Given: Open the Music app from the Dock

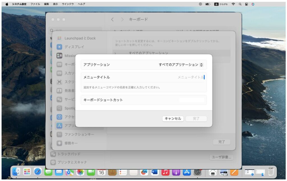Looking at the screenshot, I should pos(165,172).
